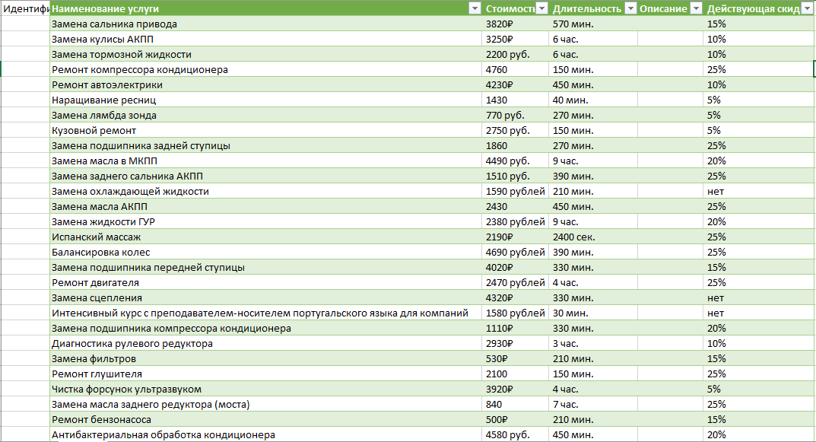The image size is (816, 442).
Task: Select the price cell '4580 руб.'
Action: point(515,434)
